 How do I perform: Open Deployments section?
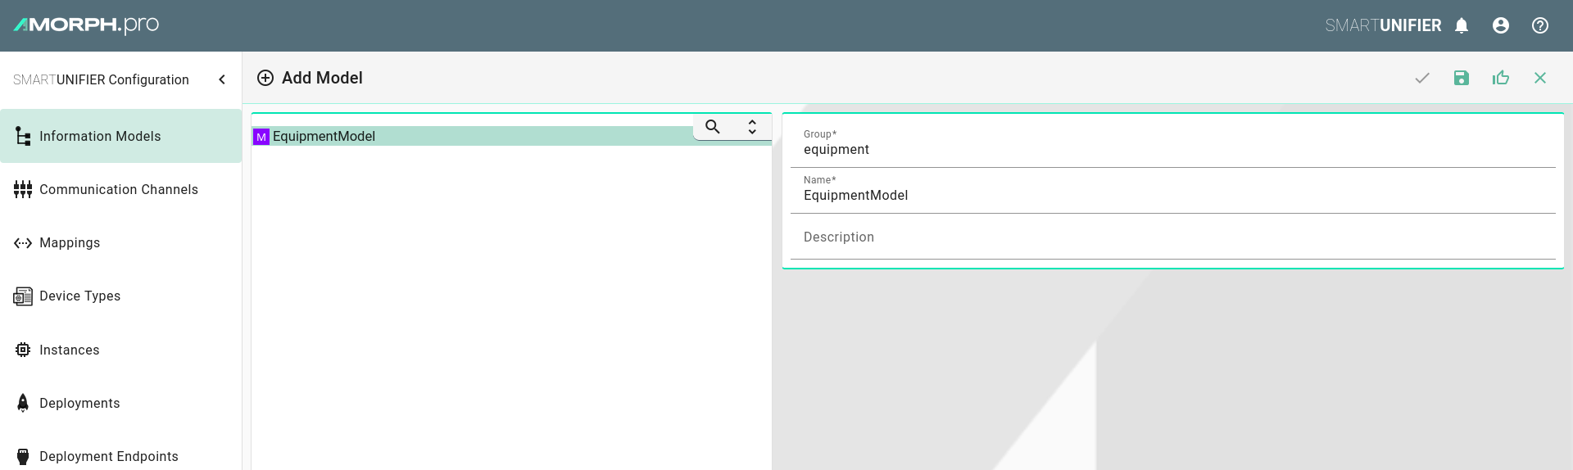click(121, 403)
